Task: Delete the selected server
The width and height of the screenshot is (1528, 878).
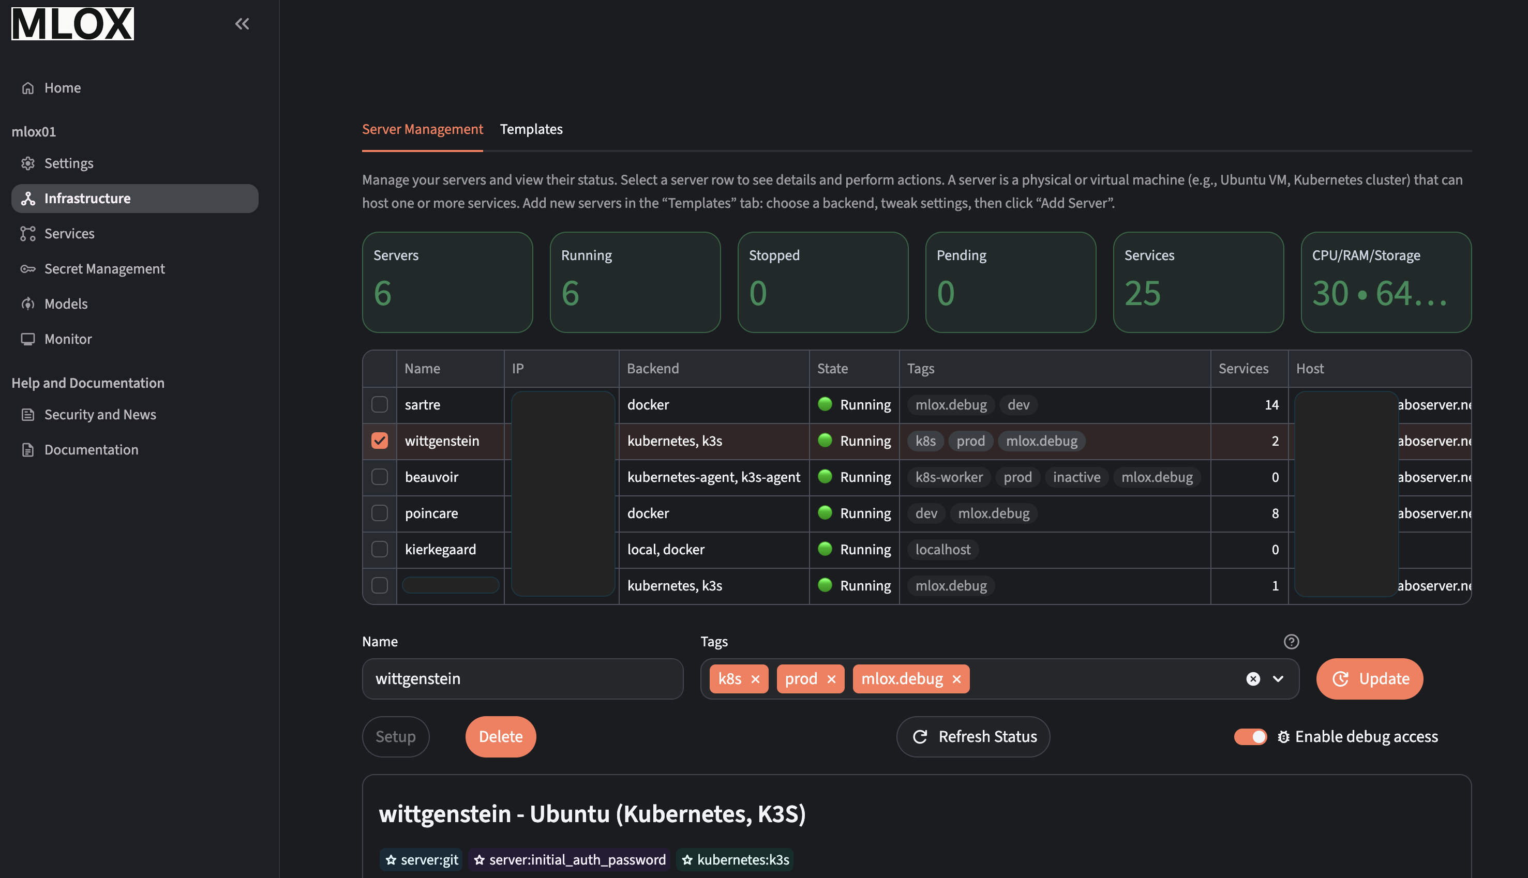Action: [x=500, y=736]
